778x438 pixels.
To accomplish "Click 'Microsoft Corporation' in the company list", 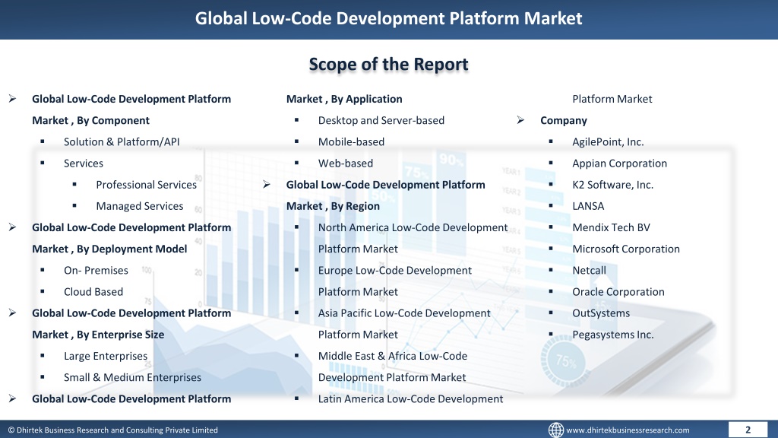I will (x=626, y=249).
